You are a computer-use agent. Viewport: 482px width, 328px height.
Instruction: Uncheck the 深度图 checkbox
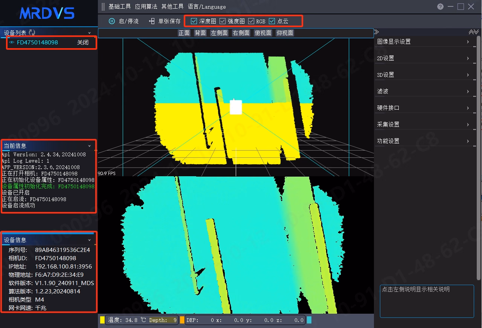[194, 21]
